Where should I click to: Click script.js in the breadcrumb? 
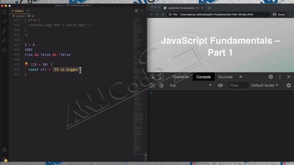tap(20, 16)
